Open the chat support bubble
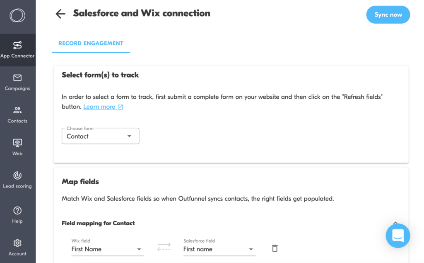 [x=397, y=235]
